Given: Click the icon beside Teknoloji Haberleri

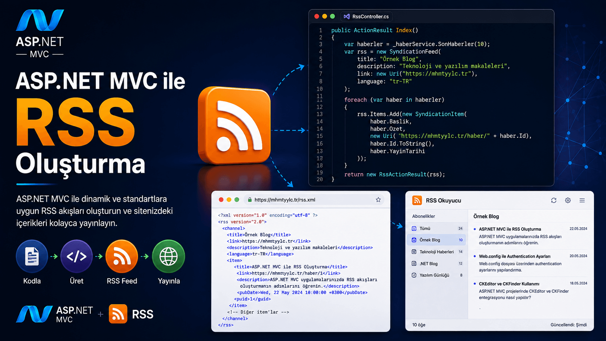Looking at the screenshot, I should click(414, 251).
